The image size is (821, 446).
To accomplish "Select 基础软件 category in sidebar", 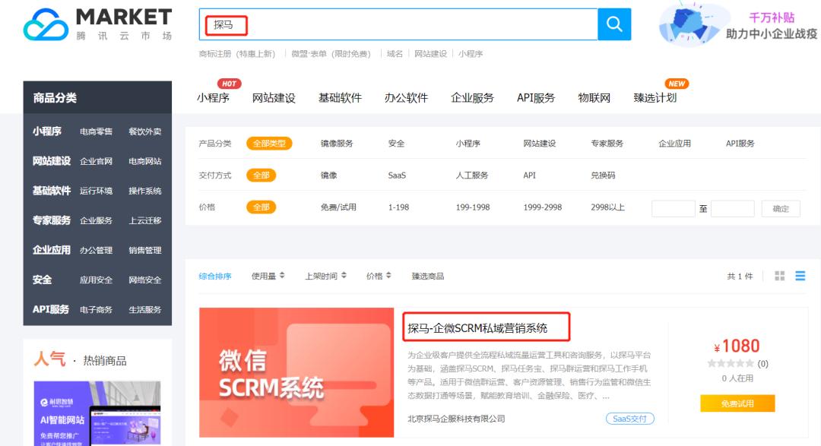I will (x=52, y=191).
